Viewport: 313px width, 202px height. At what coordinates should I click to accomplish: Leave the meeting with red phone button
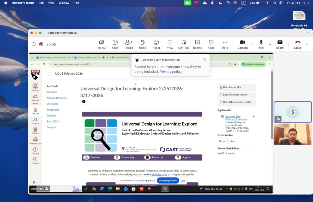(298, 44)
